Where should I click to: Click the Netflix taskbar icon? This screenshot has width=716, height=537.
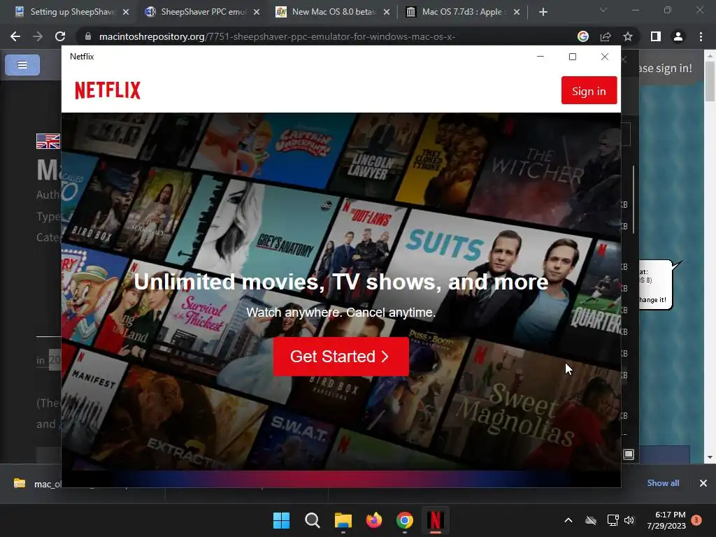pos(436,520)
